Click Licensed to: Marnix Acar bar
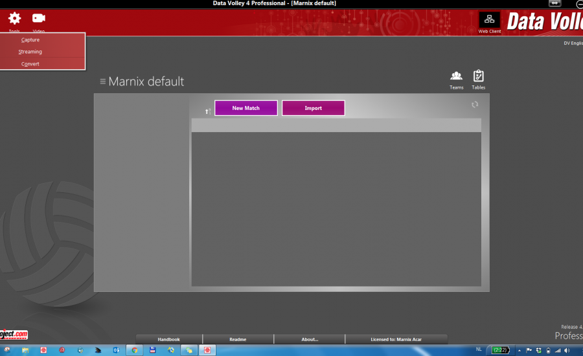The width and height of the screenshot is (583, 356). point(396,339)
